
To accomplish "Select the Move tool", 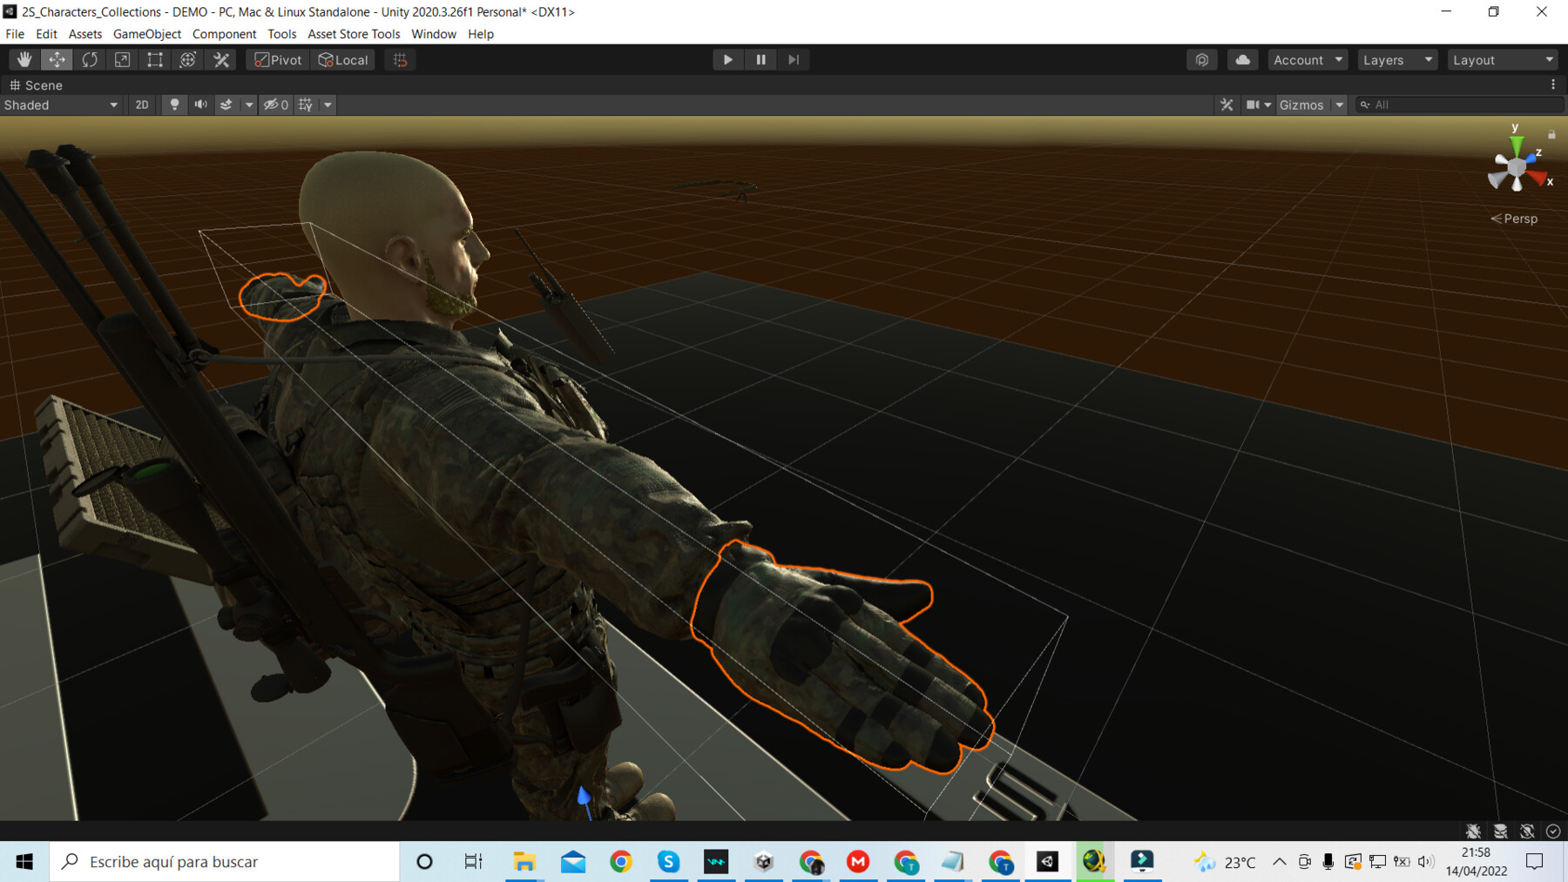I will pos(57,60).
